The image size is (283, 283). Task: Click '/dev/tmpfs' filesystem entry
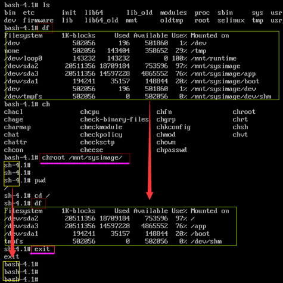[x=23, y=97]
